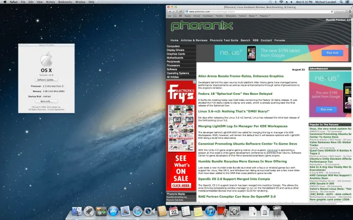Launch the App Store from dock
This screenshot has height=220, width=353.
pos(114,211)
